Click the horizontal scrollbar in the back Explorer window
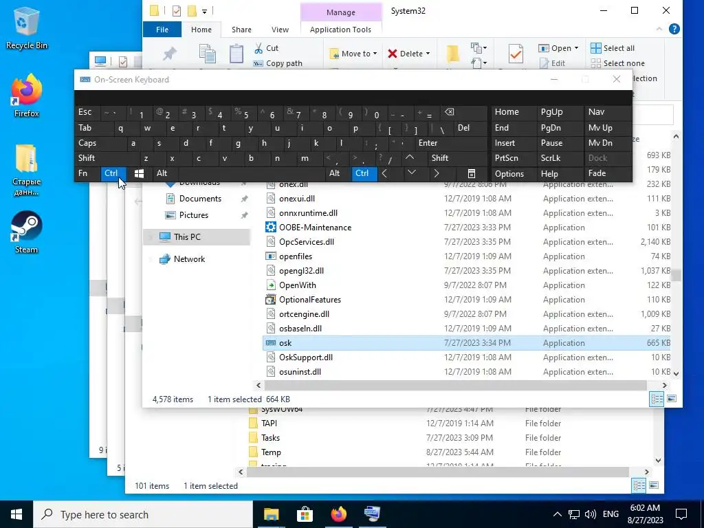This screenshot has height=528, width=704. [x=437, y=472]
